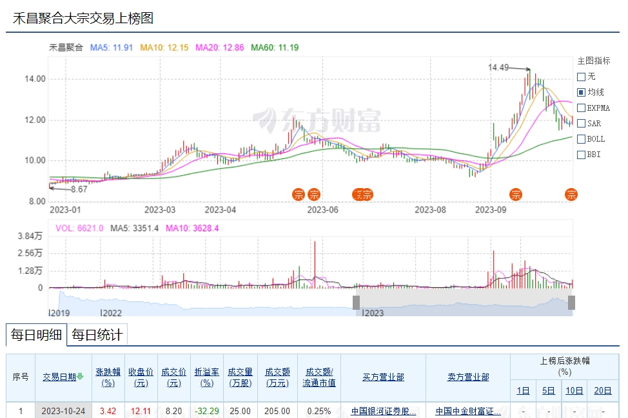This screenshot has width=628, height=418.
Task: Sort table by 交易日期 column
Action: (x=59, y=377)
